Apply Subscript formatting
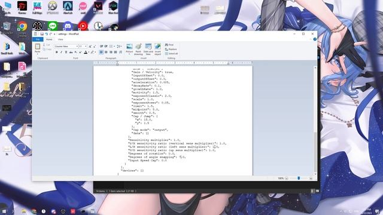Image resolution: width=383 pixels, height=215 pixels. coord(76,52)
